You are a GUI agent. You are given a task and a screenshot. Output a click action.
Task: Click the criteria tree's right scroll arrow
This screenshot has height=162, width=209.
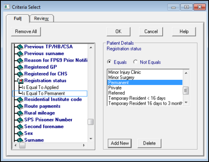click(x=84, y=145)
